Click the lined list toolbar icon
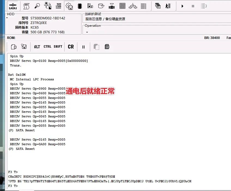Viewport: 231px width, 191px height. [x=143, y=6]
